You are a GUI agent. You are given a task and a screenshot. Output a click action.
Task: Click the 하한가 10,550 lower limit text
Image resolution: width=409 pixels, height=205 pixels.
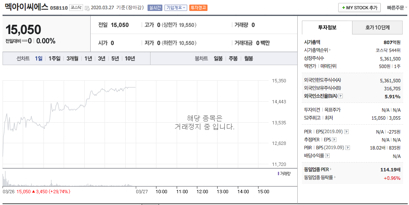(179, 43)
